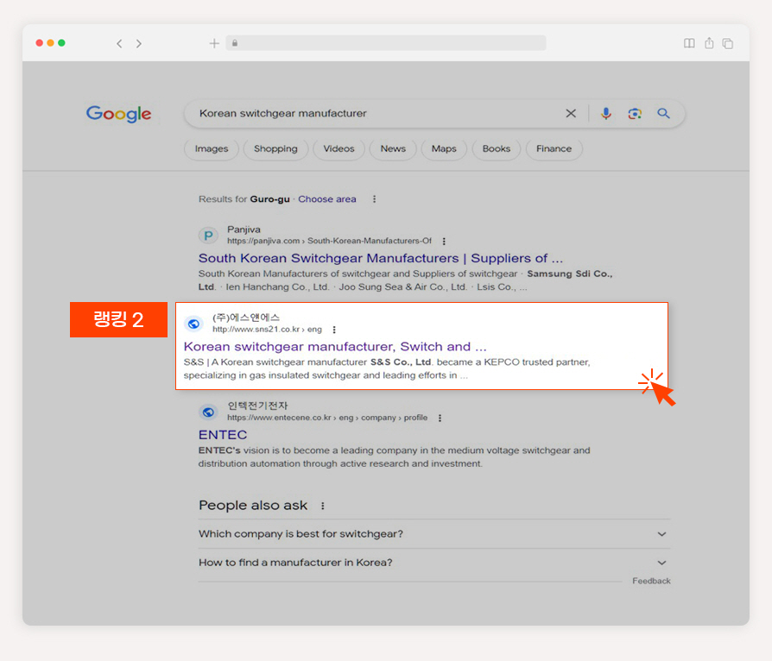Viewport: 772px width, 661px height.
Task: Click the globe favicon for 에스앤에스
Action: [x=194, y=324]
